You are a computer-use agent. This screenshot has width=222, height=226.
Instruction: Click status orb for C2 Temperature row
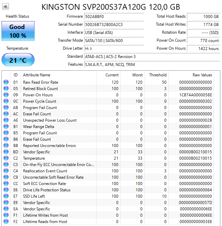[x=6, y=158]
